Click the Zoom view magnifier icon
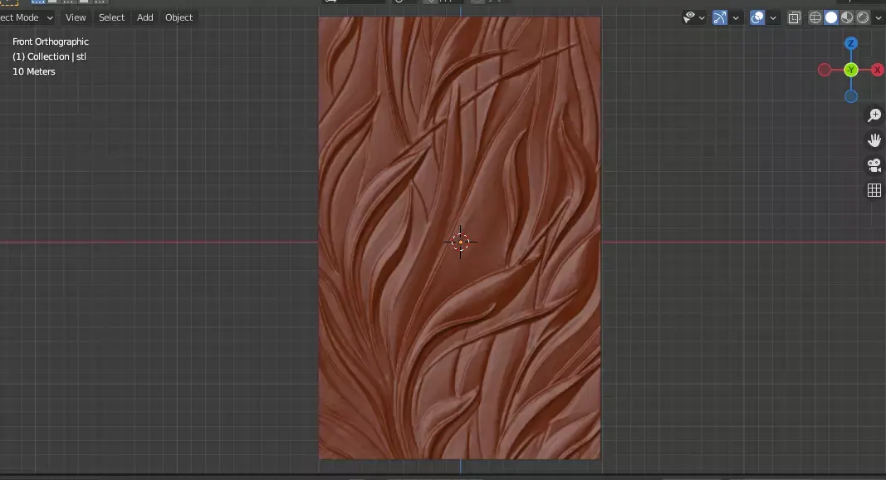Screen dimensions: 886x480 click(874, 115)
